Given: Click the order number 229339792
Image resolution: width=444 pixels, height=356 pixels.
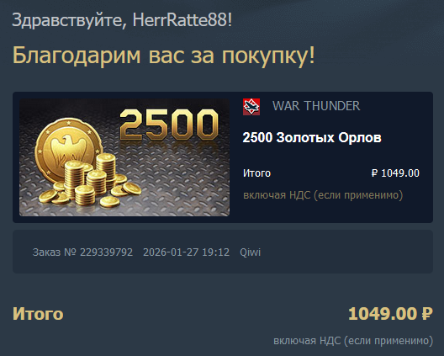Looking at the screenshot, I should pyautogui.click(x=107, y=252).
